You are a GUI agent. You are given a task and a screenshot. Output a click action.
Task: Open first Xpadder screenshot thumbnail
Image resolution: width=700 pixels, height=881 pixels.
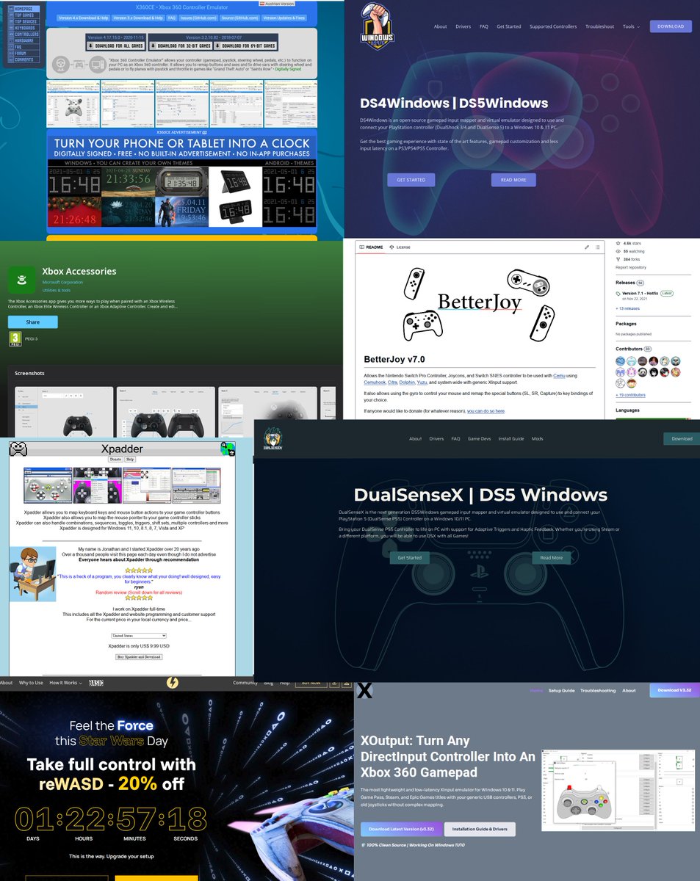(x=47, y=485)
